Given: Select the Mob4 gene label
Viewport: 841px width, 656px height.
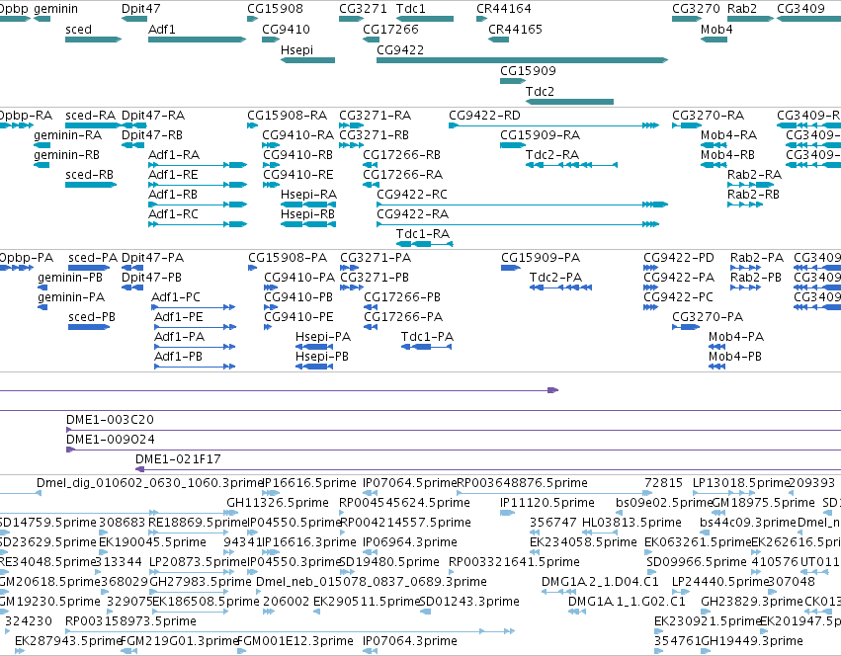Looking at the screenshot, I should pyautogui.click(x=716, y=30).
